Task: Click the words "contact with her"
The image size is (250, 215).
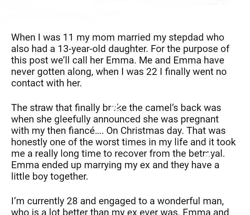Action: tap(46, 83)
